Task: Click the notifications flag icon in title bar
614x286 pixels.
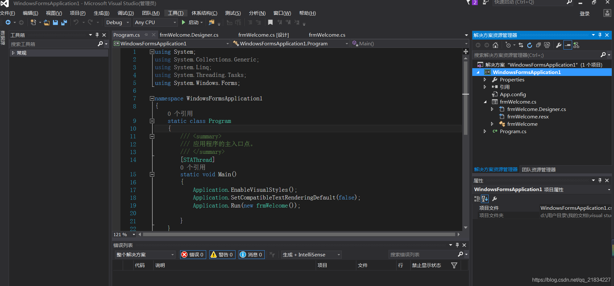Action: click(x=469, y=2)
